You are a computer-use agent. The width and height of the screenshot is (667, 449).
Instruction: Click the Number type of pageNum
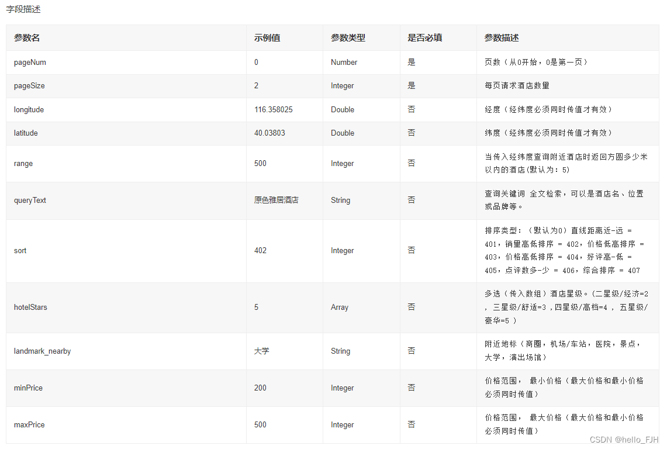point(344,63)
